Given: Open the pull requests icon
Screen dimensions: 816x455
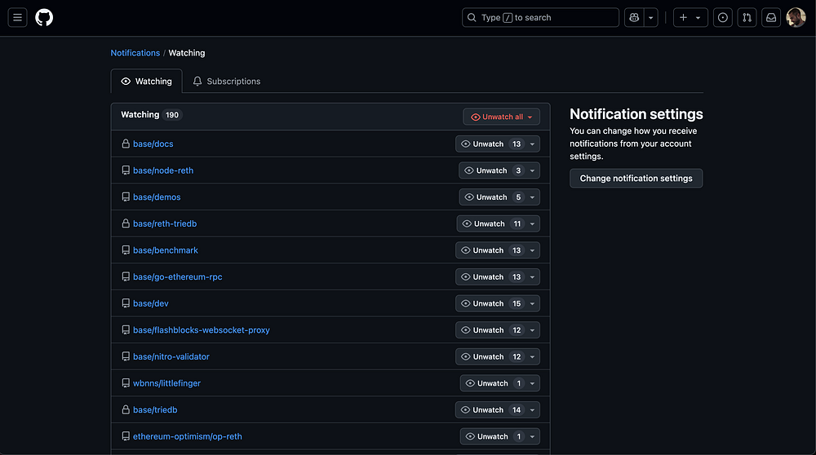Looking at the screenshot, I should click(747, 17).
